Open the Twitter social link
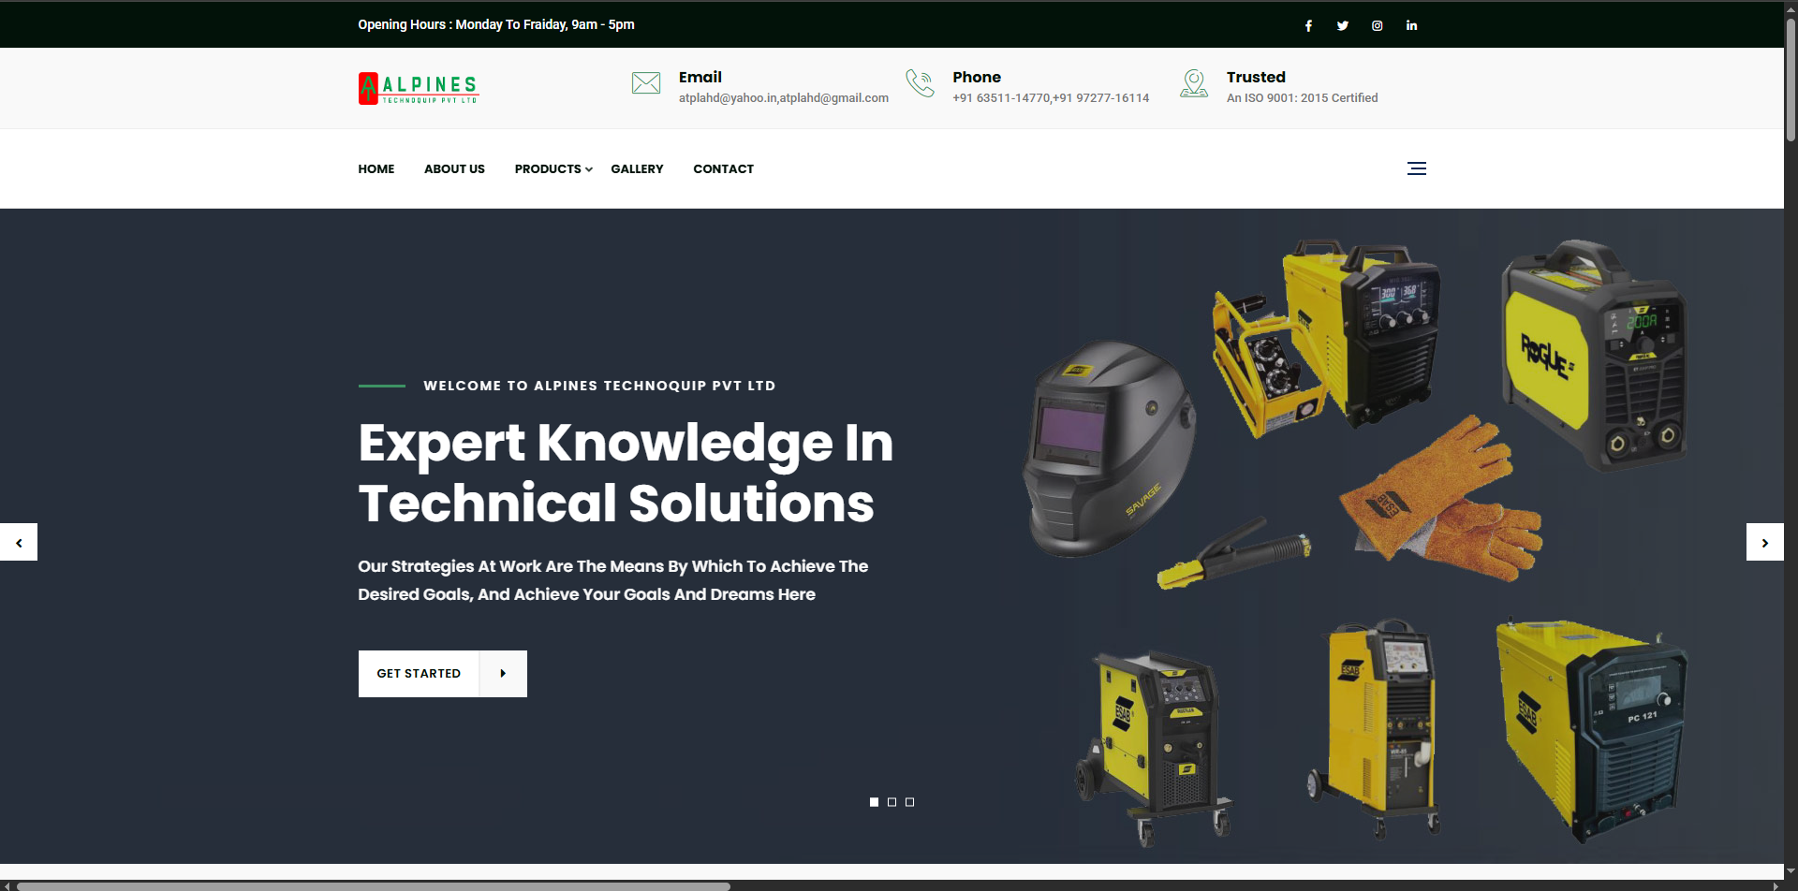This screenshot has width=1798, height=891. coord(1343,25)
